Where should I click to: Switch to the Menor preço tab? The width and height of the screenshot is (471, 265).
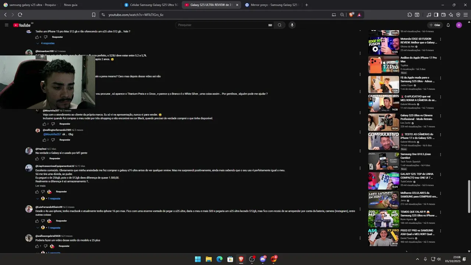[x=272, y=5]
